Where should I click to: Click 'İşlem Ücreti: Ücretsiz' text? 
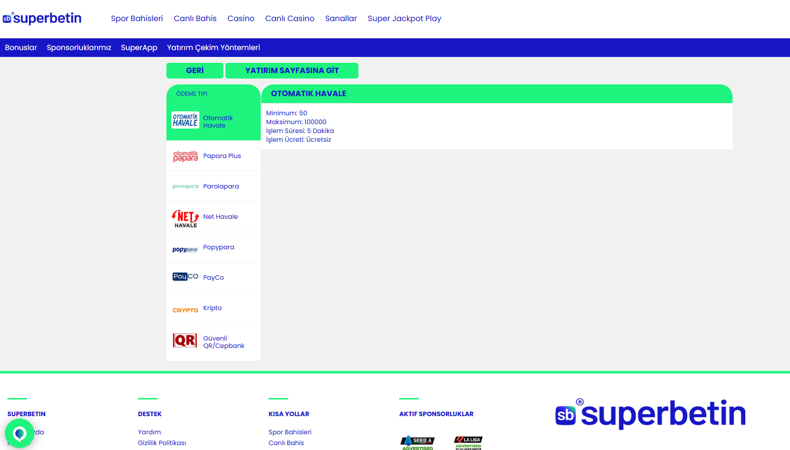[299, 140]
